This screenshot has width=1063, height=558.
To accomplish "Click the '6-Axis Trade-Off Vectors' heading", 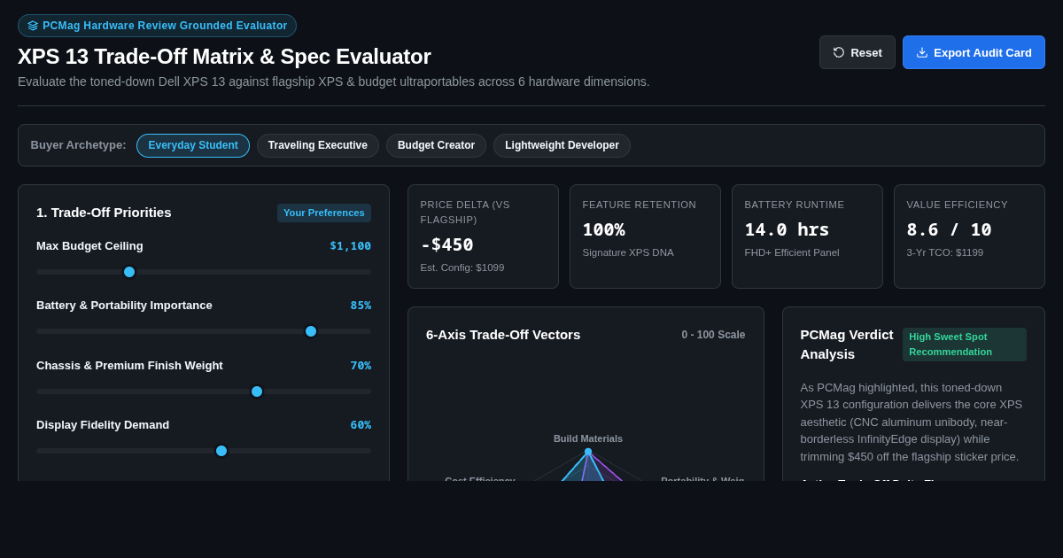I will tap(503, 335).
